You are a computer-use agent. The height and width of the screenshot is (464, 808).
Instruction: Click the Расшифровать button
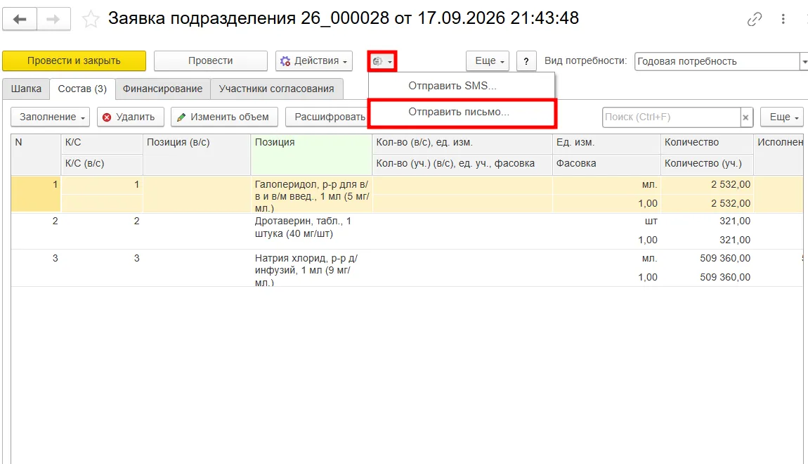pos(326,117)
